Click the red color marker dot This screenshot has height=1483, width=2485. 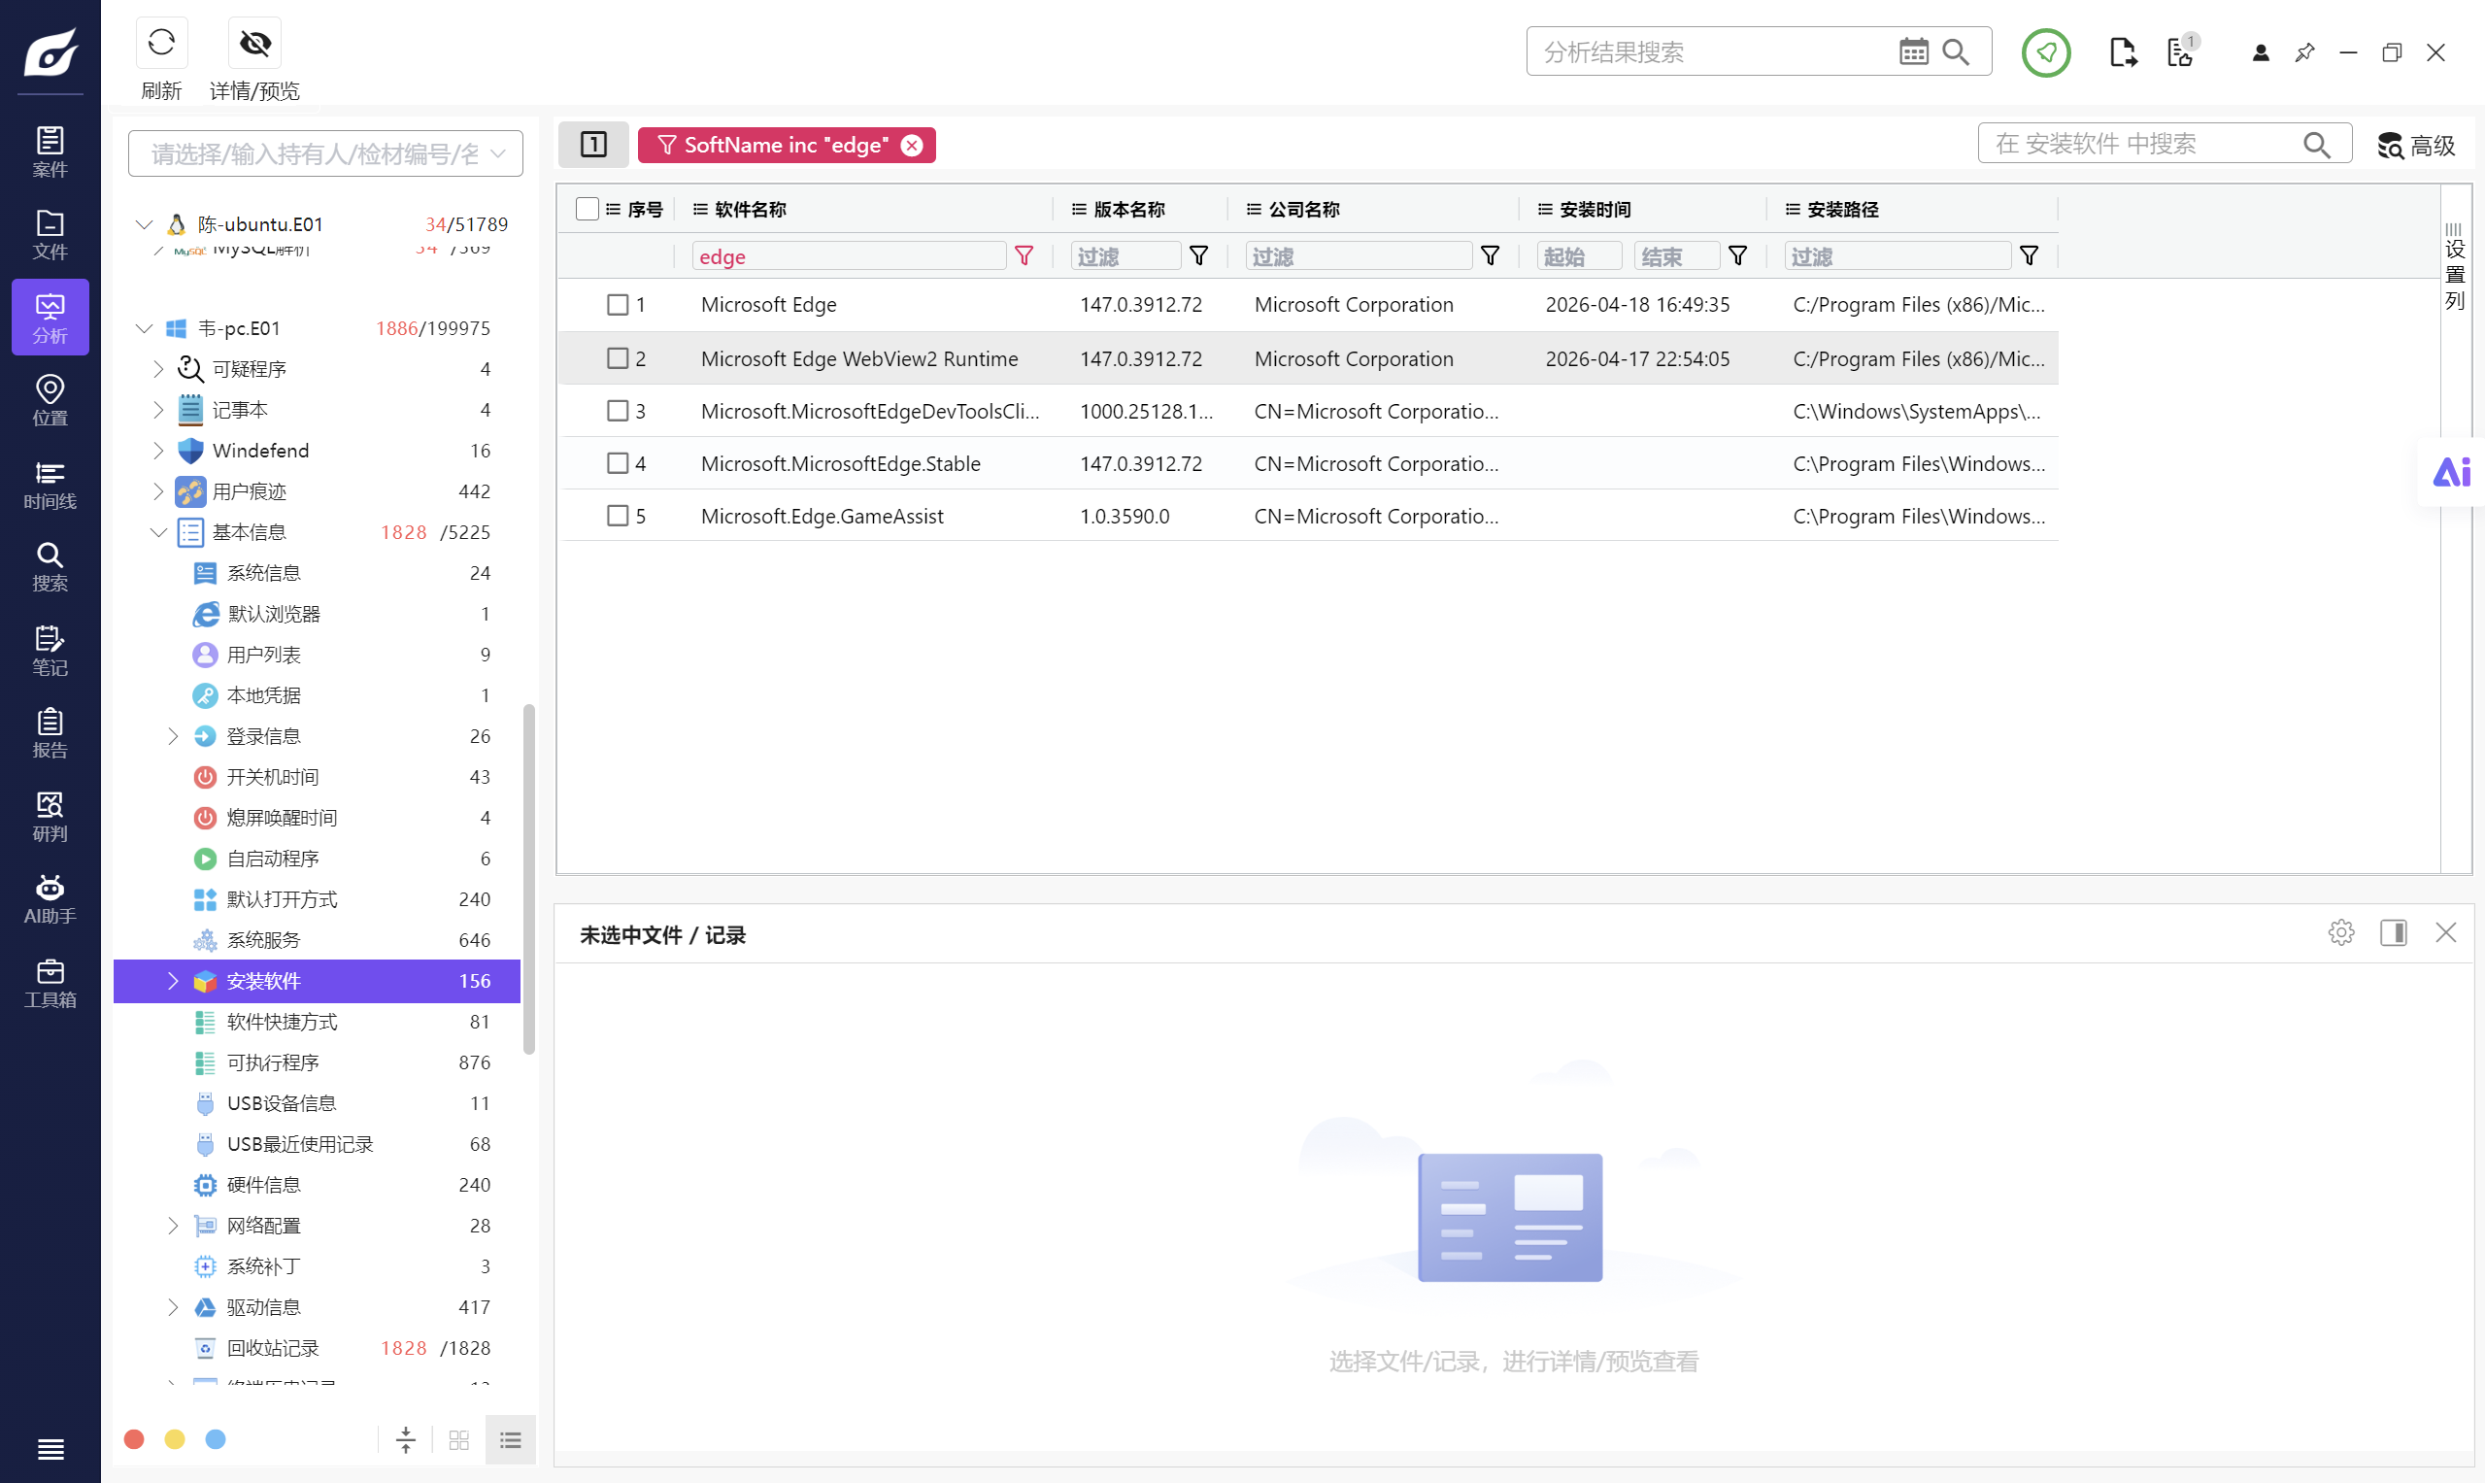coord(134,1438)
